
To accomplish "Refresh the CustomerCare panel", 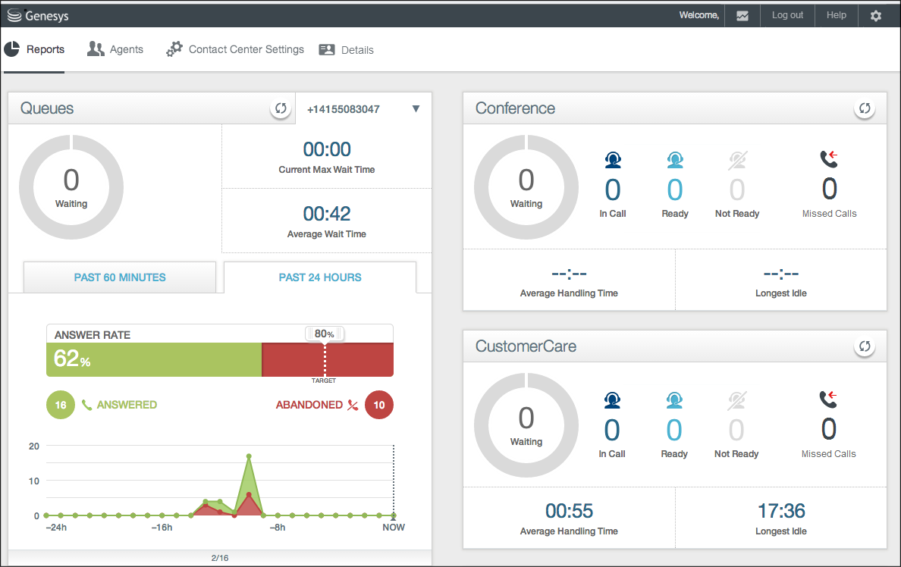I will pos(864,346).
